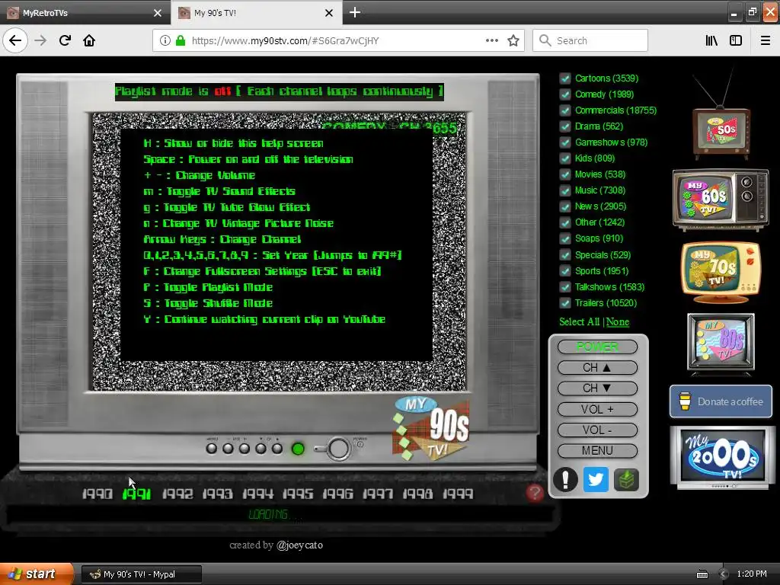This screenshot has width=780, height=585.
Task: Open the MENU button on the remote
Action: (x=597, y=451)
